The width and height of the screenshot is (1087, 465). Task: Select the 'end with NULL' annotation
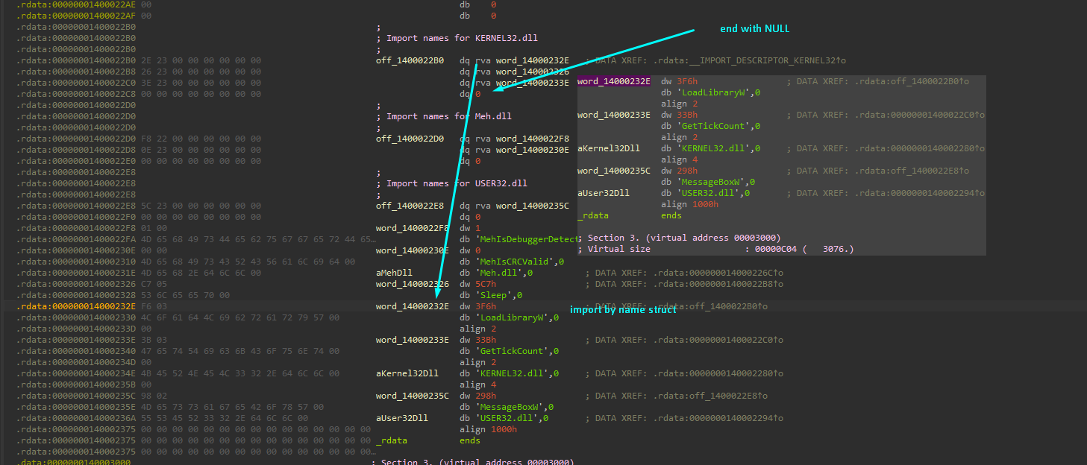pos(754,29)
